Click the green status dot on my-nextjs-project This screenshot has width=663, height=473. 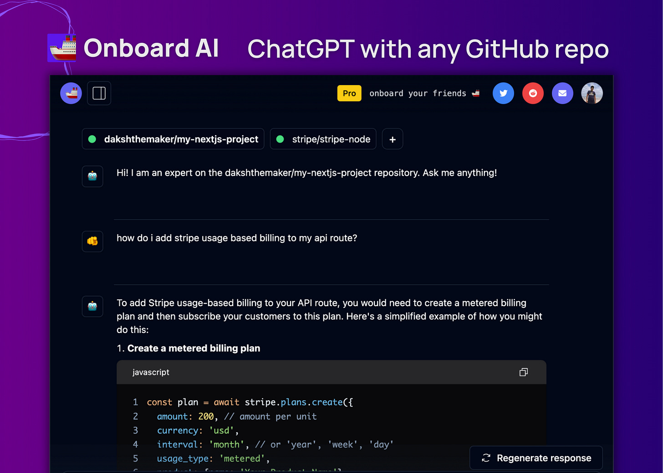point(92,139)
